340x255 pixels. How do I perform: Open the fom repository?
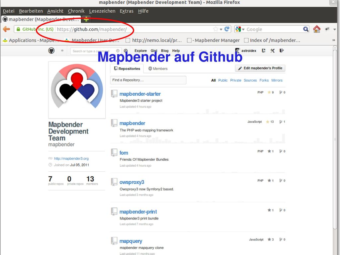[124, 153]
